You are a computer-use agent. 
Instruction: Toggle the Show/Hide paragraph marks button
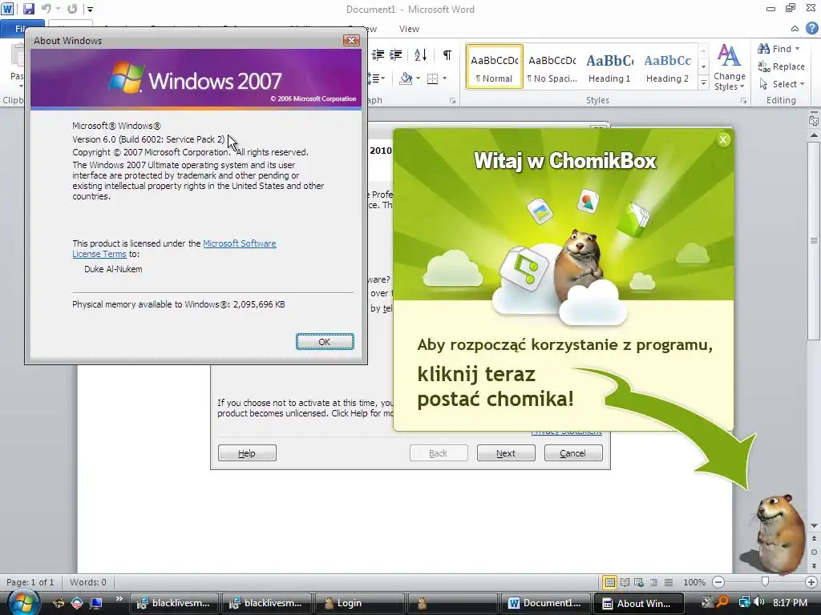click(x=447, y=55)
